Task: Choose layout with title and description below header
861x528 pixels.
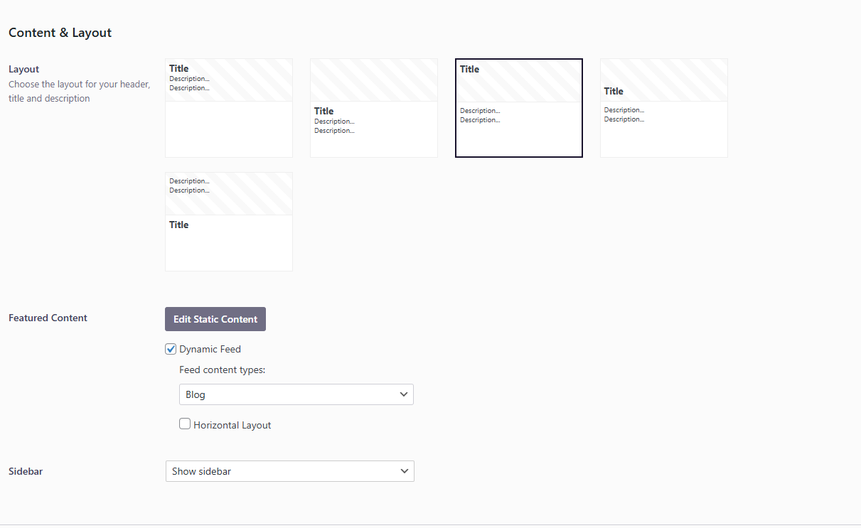Action: click(x=374, y=108)
